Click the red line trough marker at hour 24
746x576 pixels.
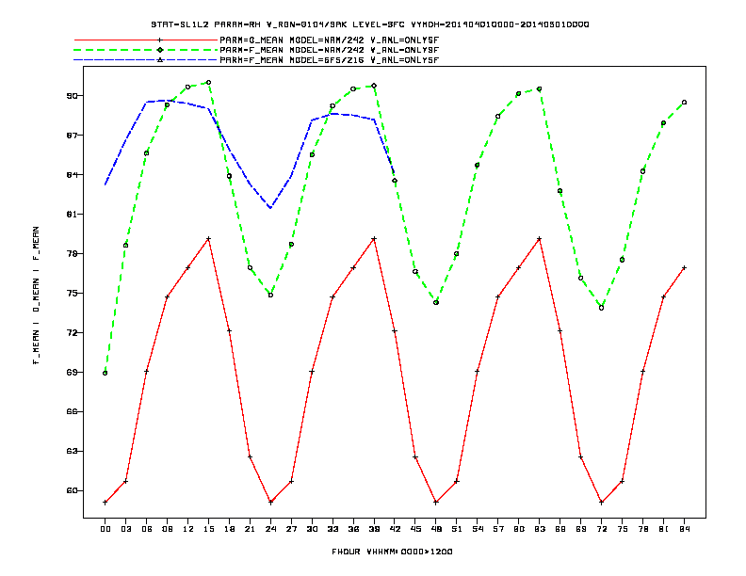(270, 503)
